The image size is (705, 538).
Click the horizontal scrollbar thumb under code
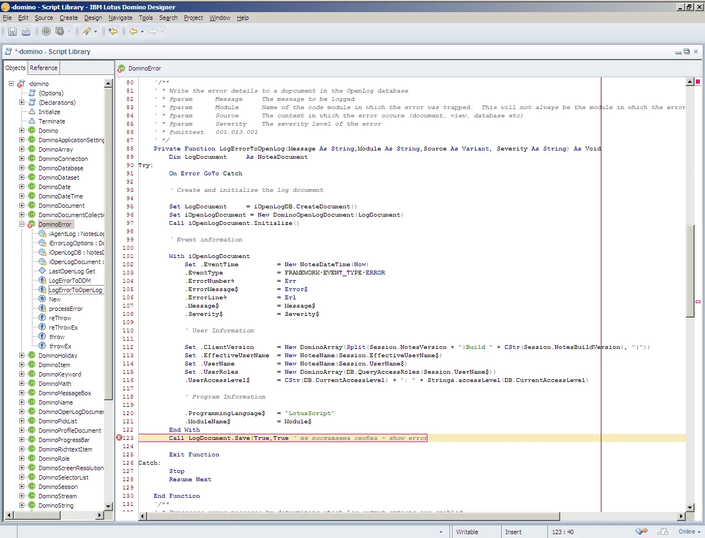click(352, 517)
